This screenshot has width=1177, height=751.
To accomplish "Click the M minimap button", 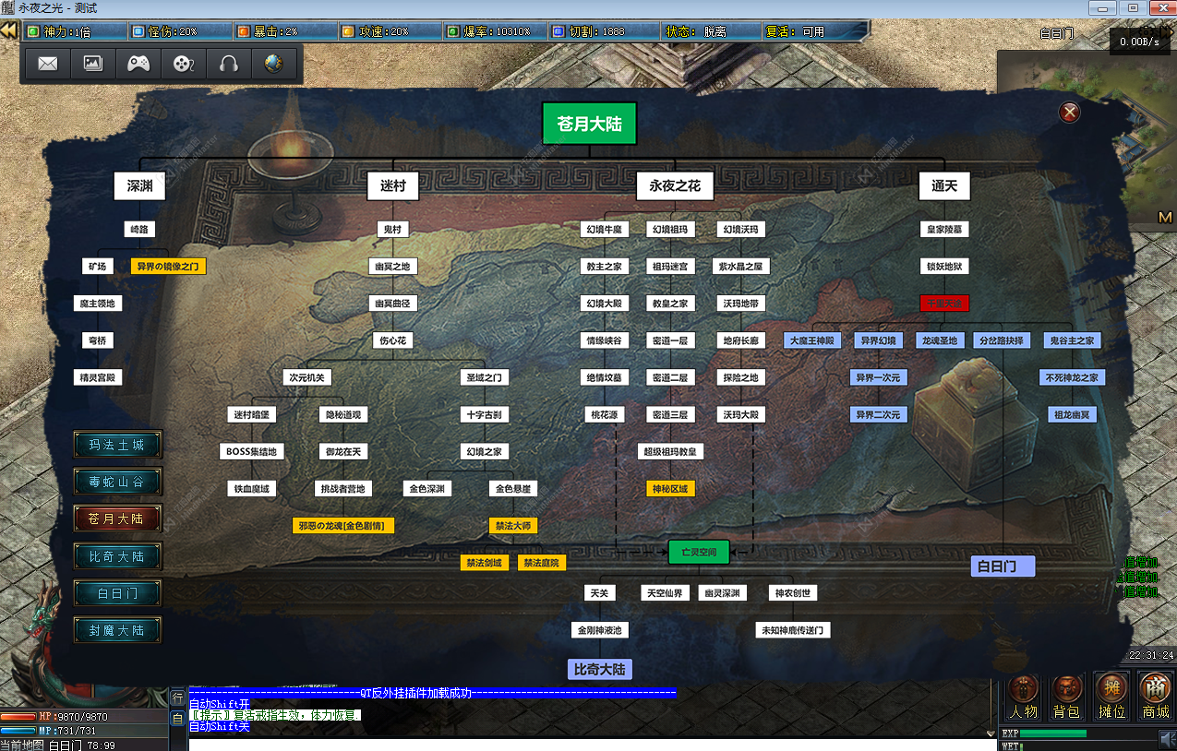I will 1165,218.
